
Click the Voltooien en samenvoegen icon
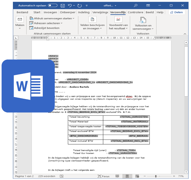(x=143, y=20)
